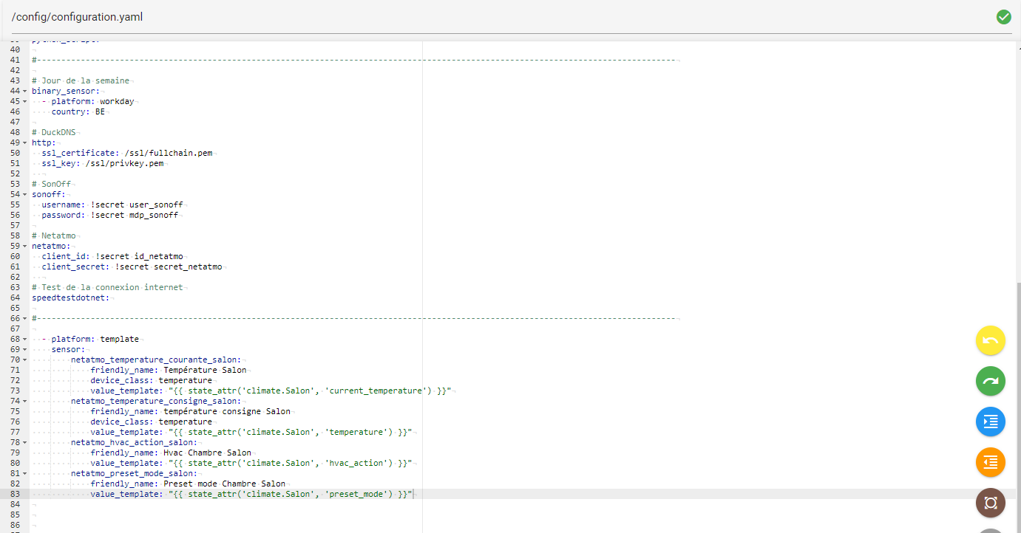Click the ssl_key privkey.pem line
1021x533 pixels.
tap(103, 163)
